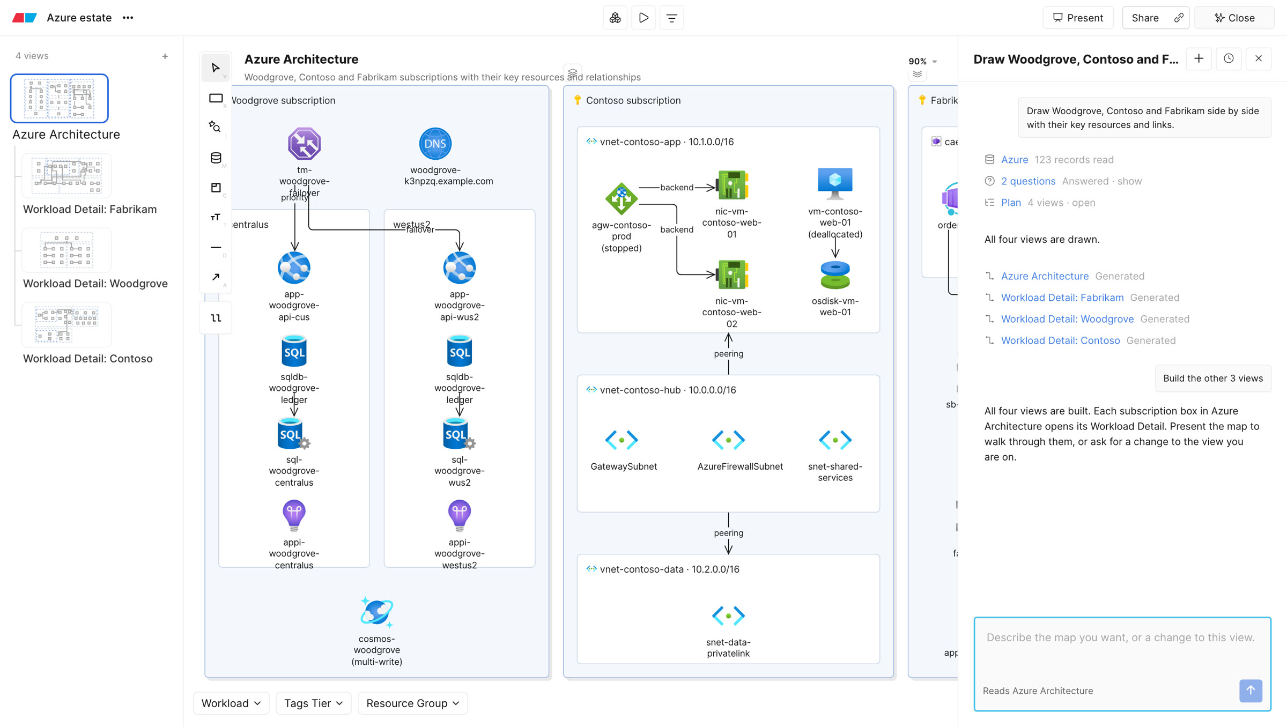Screen dimensions: 1287x727
Task: Select the rectangle shape tool
Action: [216, 98]
